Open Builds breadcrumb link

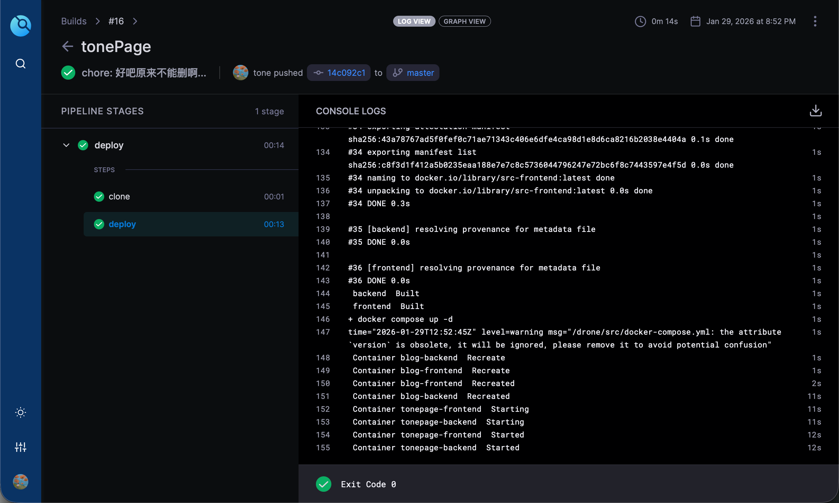tap(74, 21)
